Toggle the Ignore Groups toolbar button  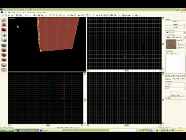pos(45,15)
